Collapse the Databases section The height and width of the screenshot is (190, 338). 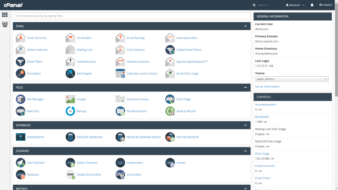(245, 125)
